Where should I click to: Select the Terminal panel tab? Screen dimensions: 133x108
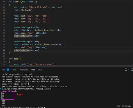(33, 70)
